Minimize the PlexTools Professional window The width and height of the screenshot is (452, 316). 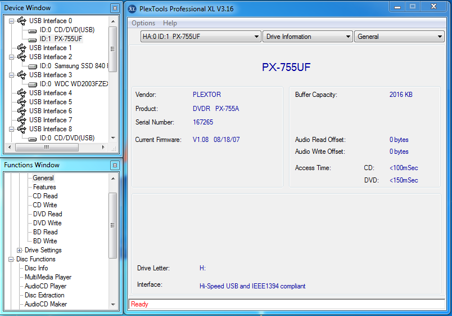coord(397,7)
